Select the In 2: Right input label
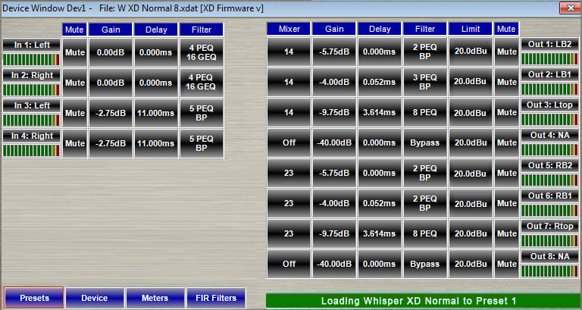This screenshot has height=310, width=582. point(31,75)
